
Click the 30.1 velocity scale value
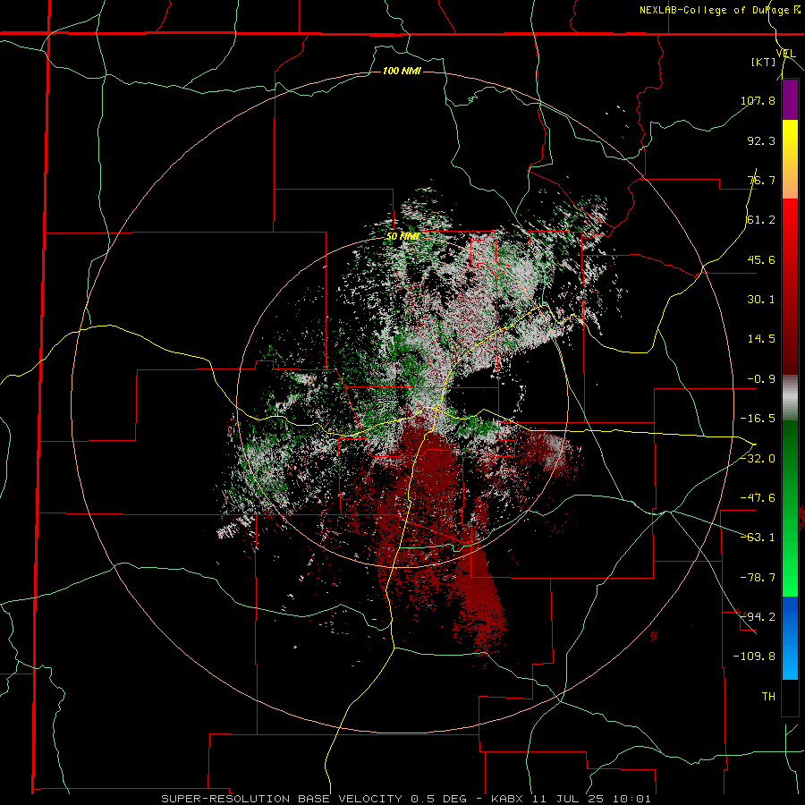coord(761,300)
